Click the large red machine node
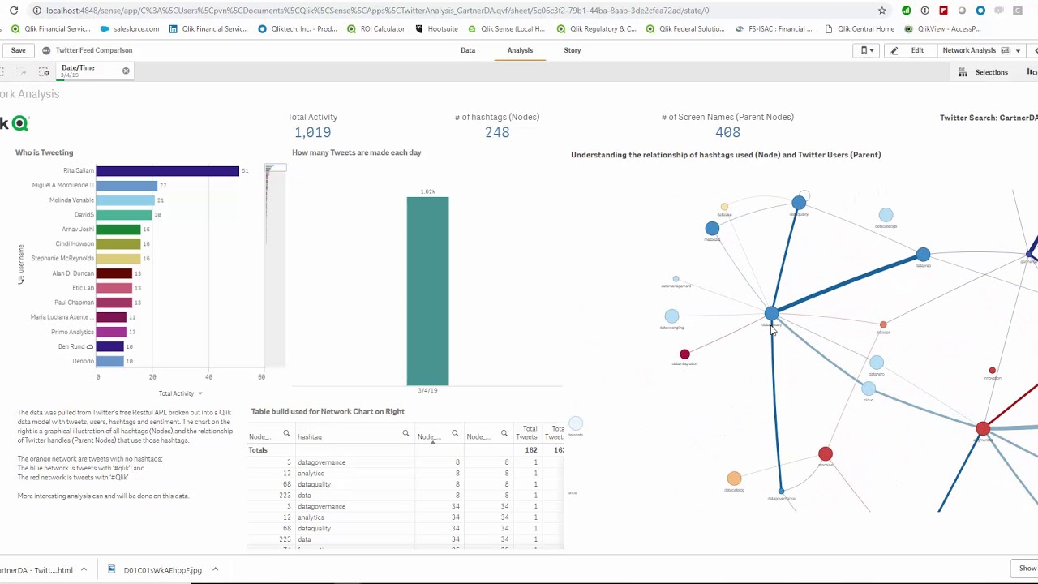The width and height of the screenshot is (1038, 584). pos(825,454)
